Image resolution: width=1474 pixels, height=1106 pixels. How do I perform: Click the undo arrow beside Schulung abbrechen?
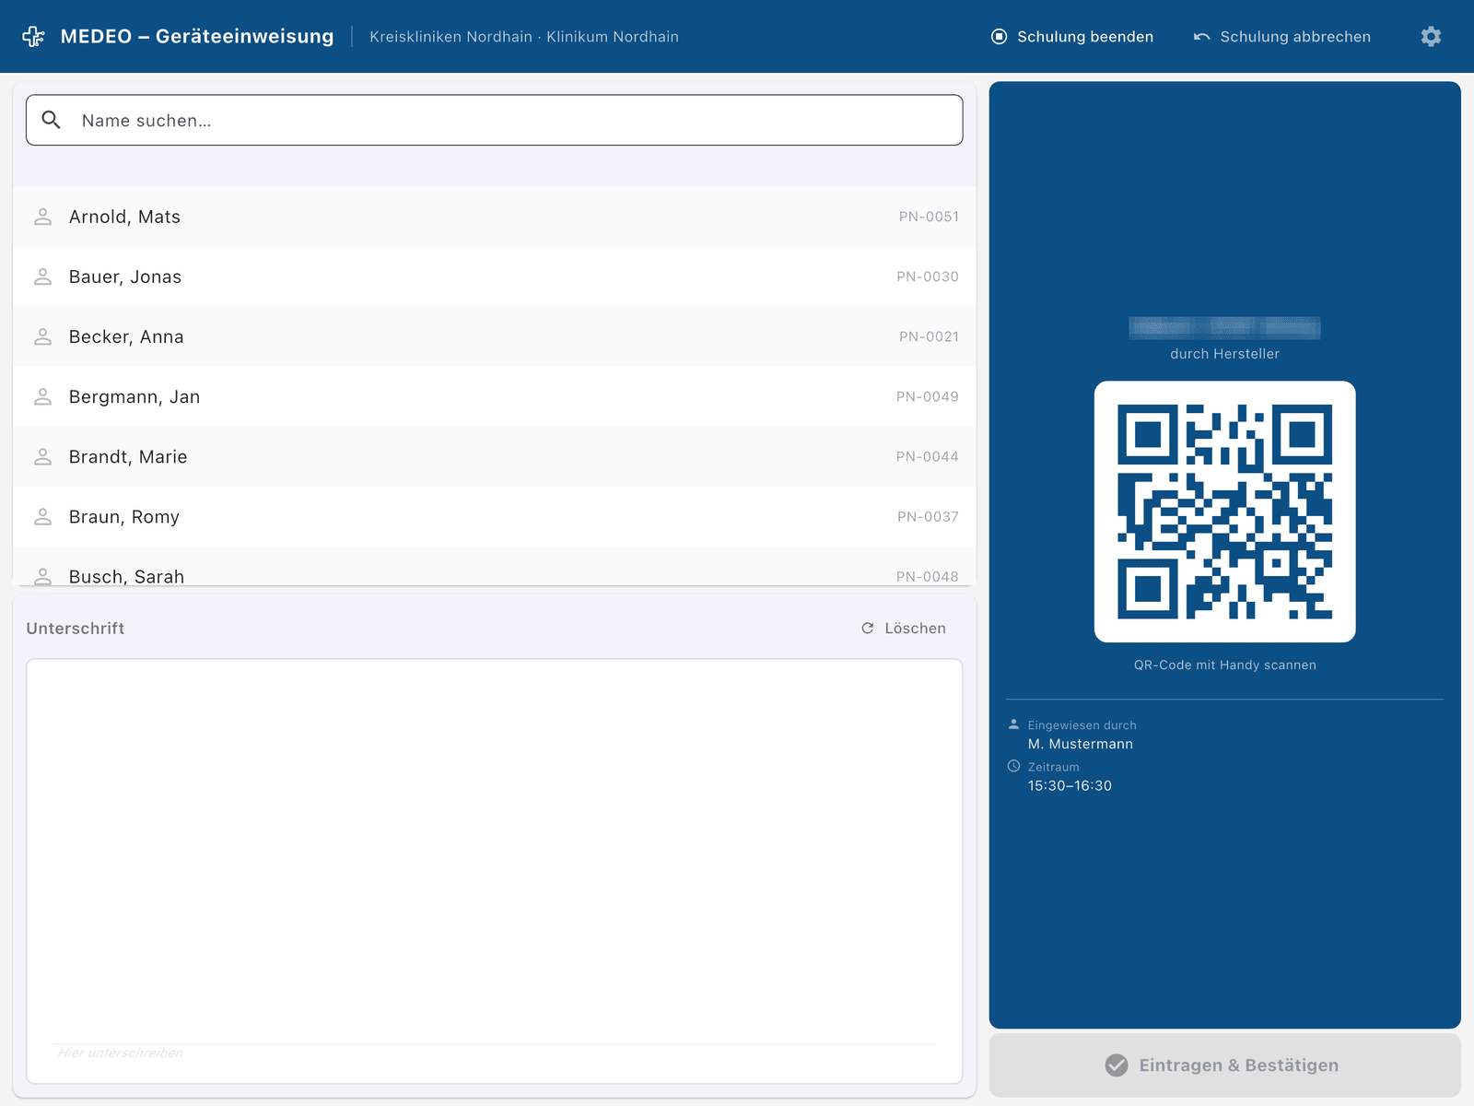[1201, 37]
